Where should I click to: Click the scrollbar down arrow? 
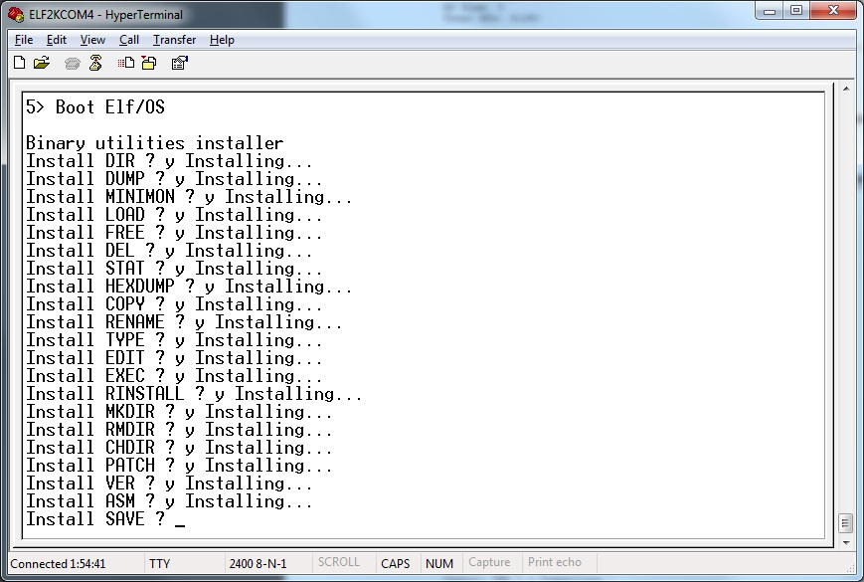click(845, 543)
